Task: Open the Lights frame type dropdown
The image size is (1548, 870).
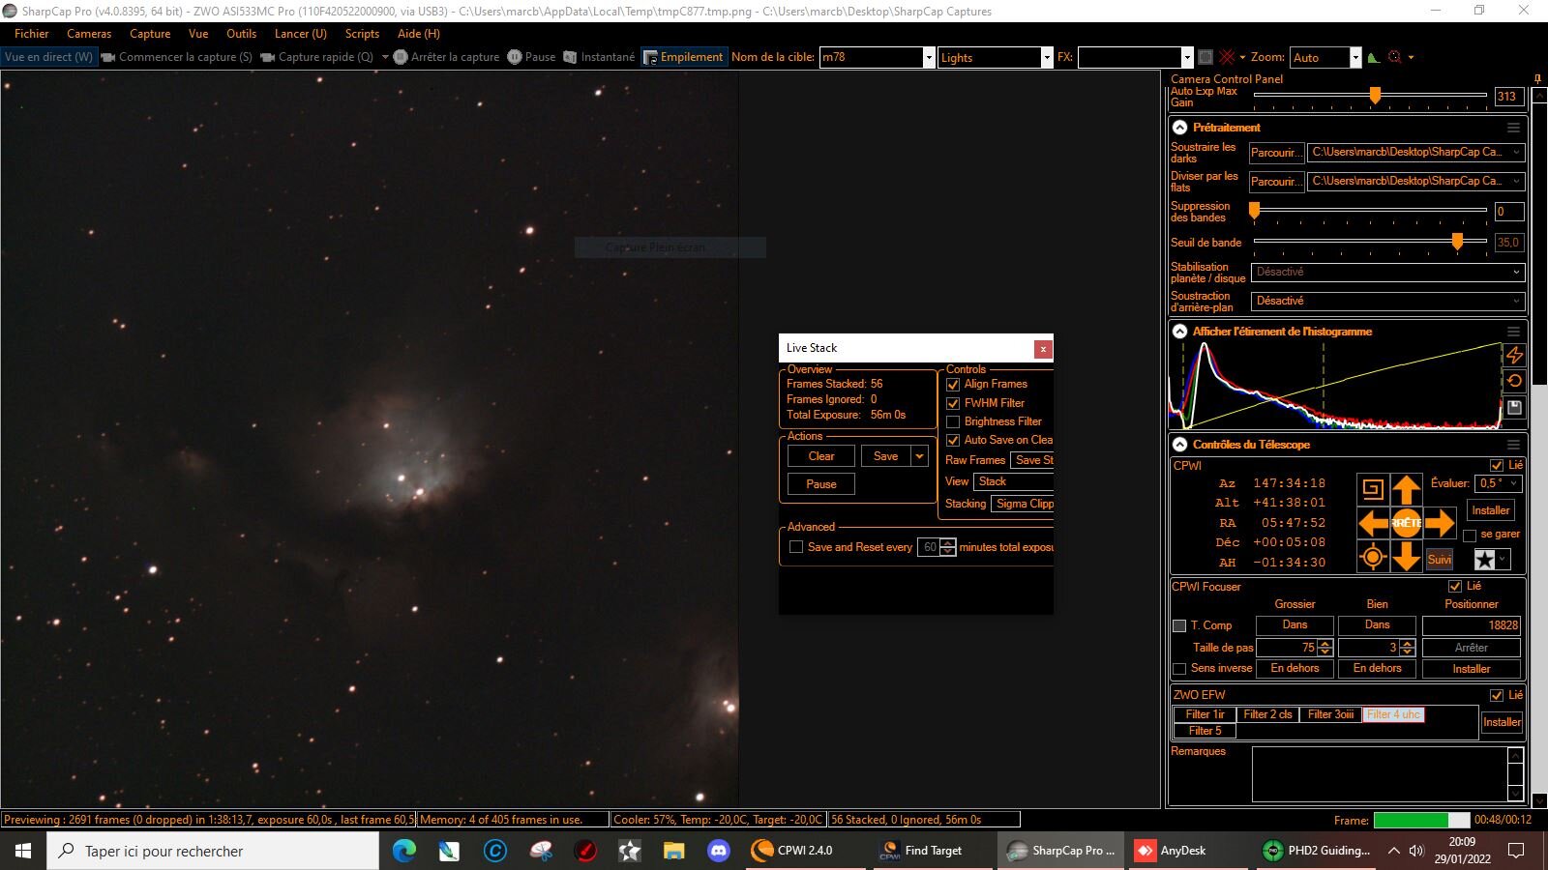Action: (x=1046, y=58)
